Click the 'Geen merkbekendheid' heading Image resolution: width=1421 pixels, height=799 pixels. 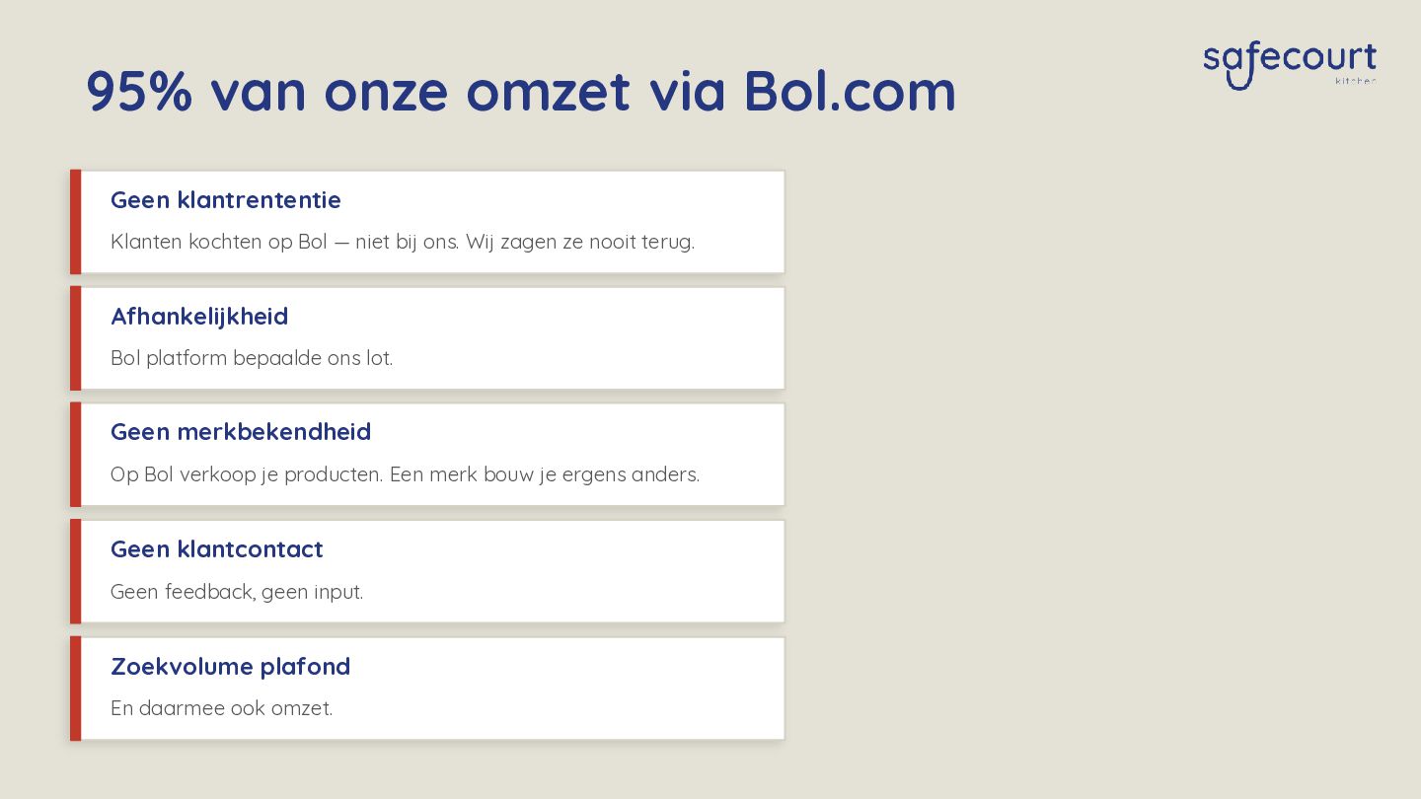241,432
